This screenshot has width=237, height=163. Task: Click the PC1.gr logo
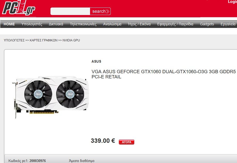coord(19,8)
